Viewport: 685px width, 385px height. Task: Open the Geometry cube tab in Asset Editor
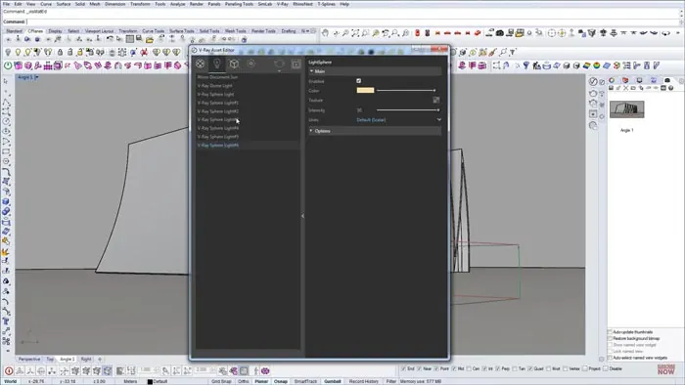coord(234,64)
